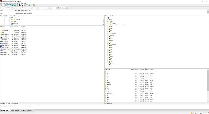Open the Bookmarks menu

[x=20, y=3]
